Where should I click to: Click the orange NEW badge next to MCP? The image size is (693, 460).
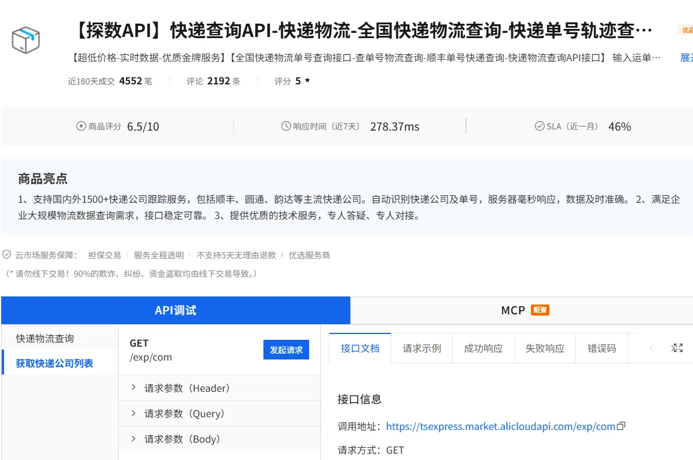[x=540, y=310]
